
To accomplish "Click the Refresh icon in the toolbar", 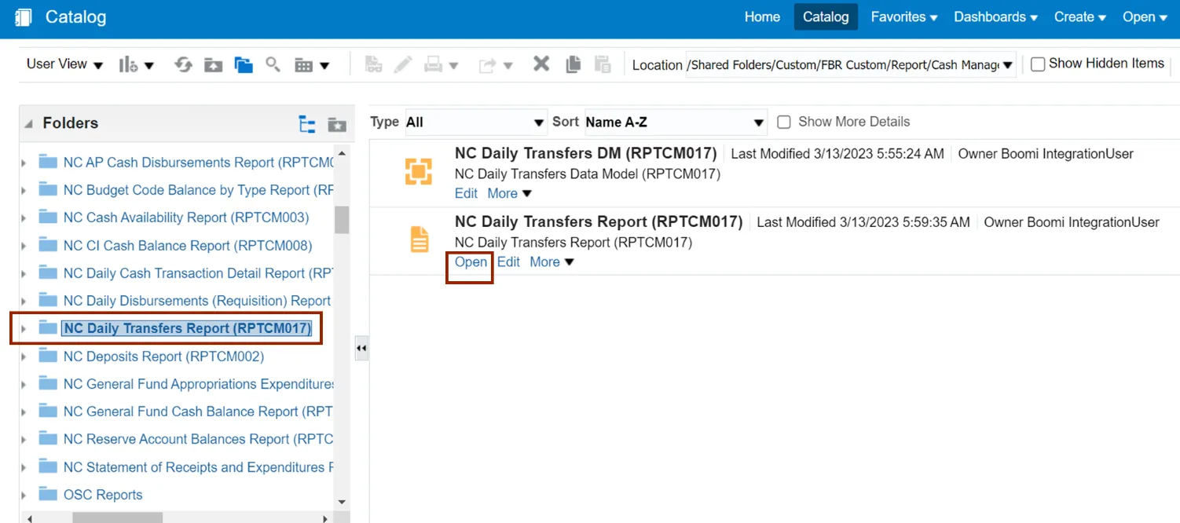I will (x=183, y=64).
